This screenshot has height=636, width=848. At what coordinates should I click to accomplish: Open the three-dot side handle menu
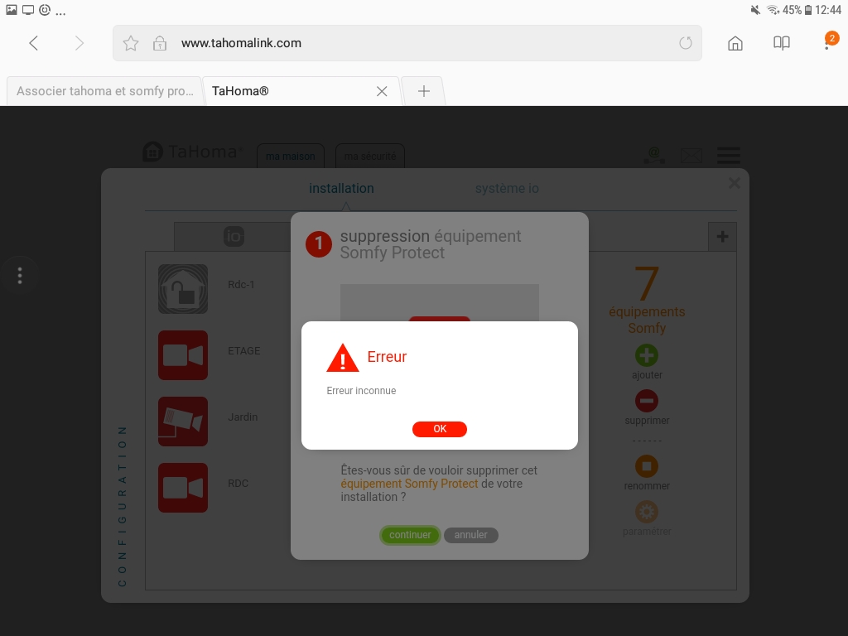20,275
